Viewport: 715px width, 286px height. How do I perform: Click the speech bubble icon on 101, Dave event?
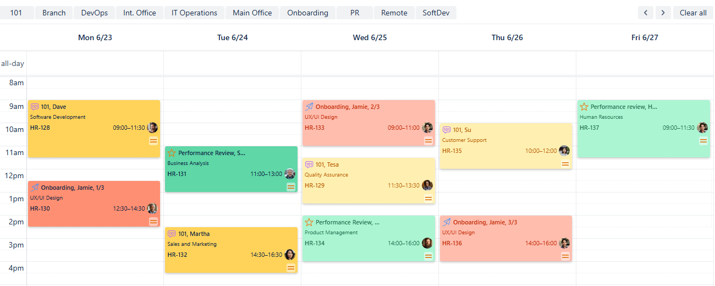(35, 107)
